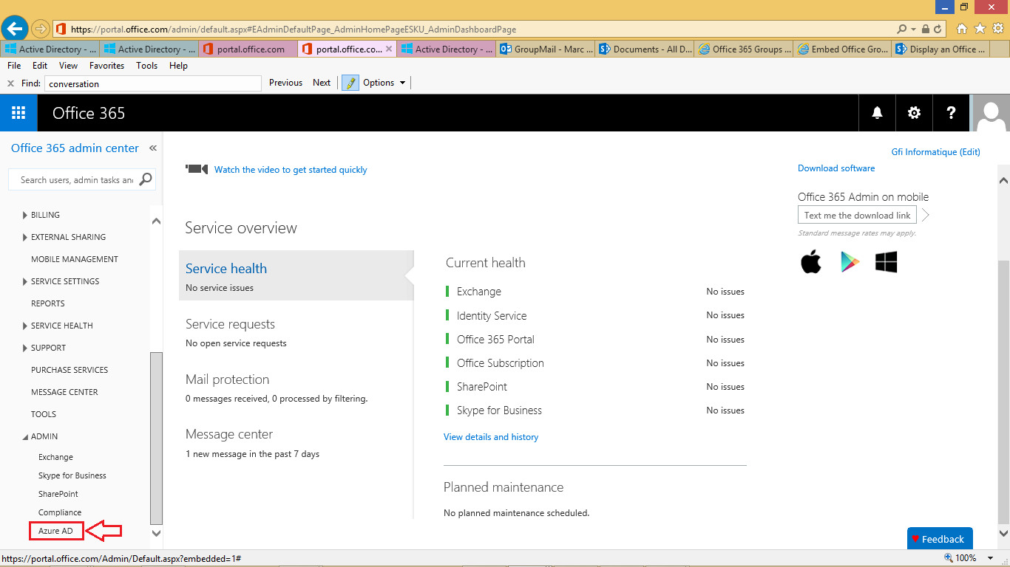Screen dimensions: 1010x567
Task: Click the Next find button
Action: [x=322, y=83]
